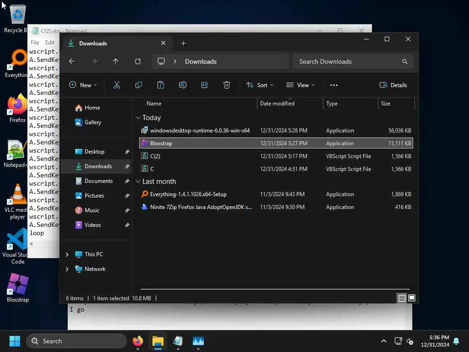The width and height of the screenshot is (469, 352).
Task: Collapse the Last month group
Action: pyautogui.click(x=138, y=181)
